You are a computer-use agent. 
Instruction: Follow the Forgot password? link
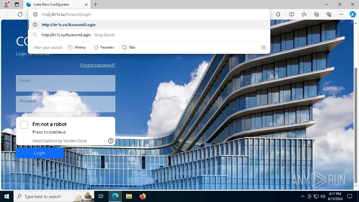pos(98,65)
